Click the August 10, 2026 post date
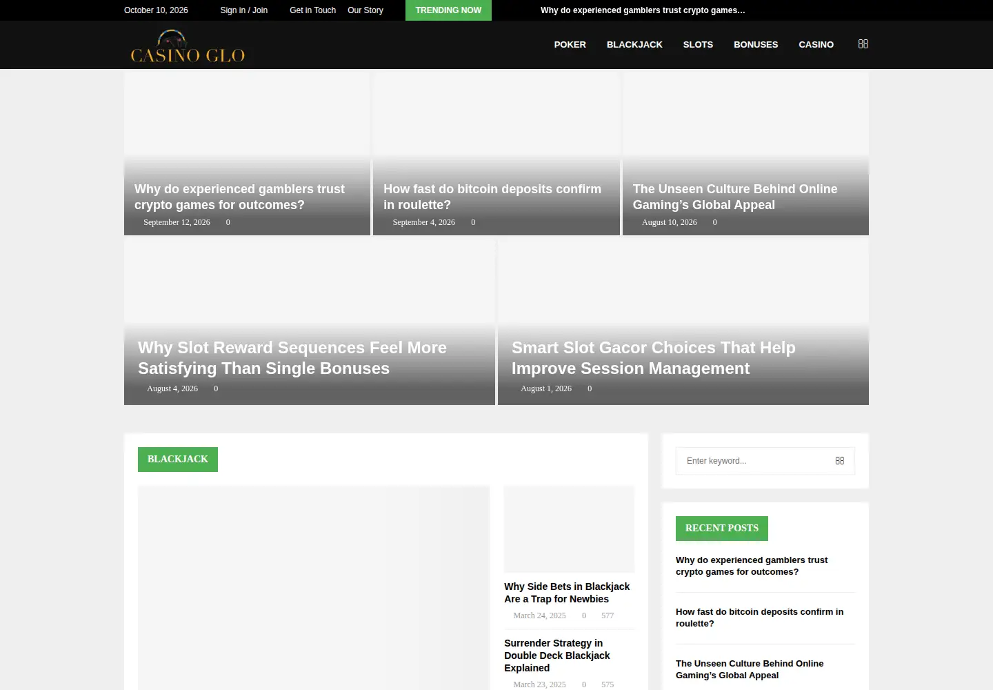This screenshot has height=690, width=993. pos(670,222)
